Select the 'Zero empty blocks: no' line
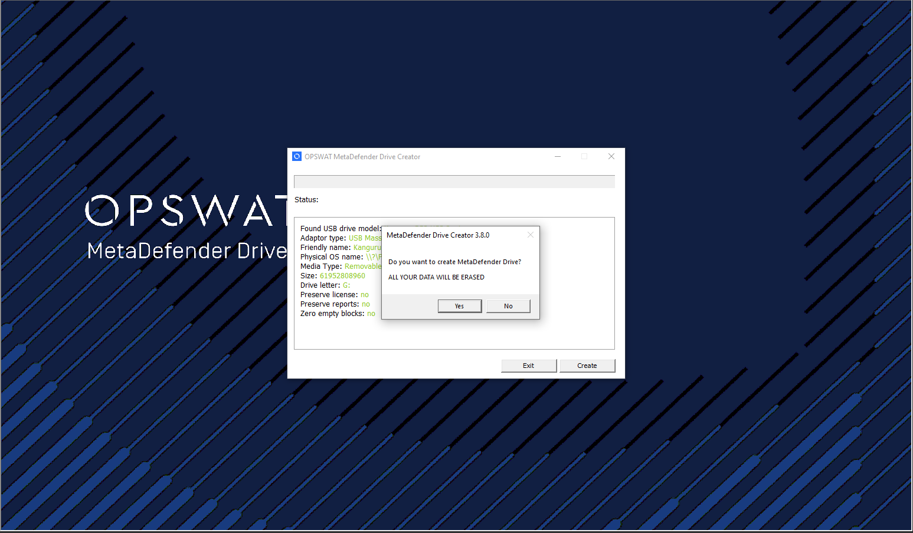The width and height of the screenshot is (913, 533). click(x=338, y=314)
